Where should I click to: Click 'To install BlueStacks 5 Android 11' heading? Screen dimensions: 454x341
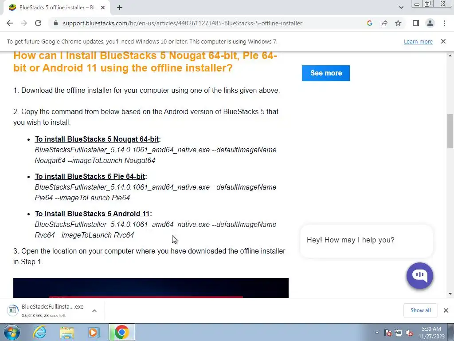point(92,214)
